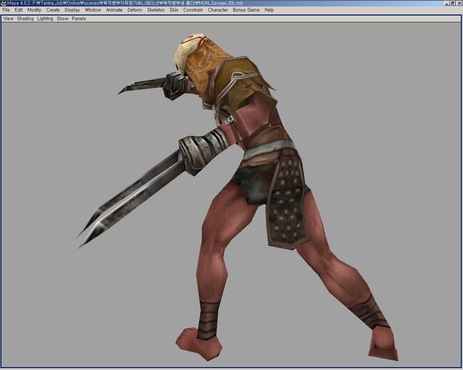Viewport: 463px width, 370px height.
Task: Expand the Display menu
Action: pos(72,10)
